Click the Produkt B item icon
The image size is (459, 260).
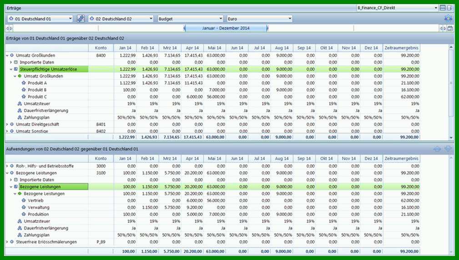coord(24,90)
